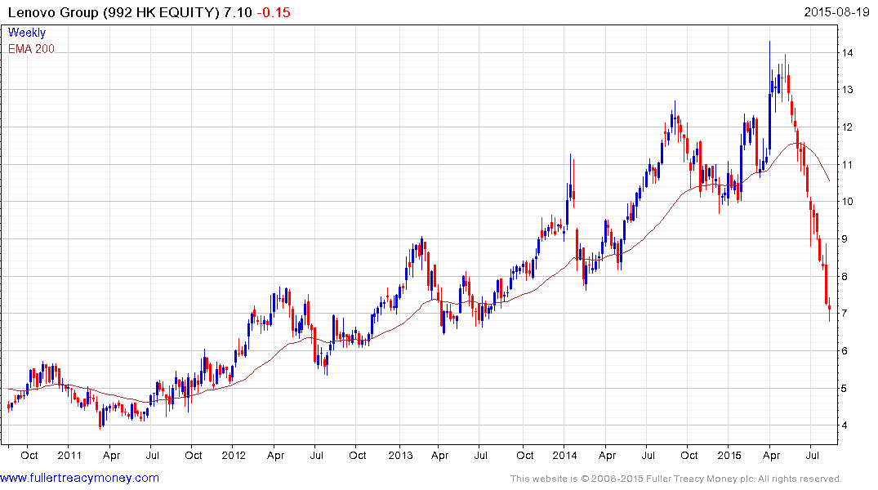
Task: Click the 5 price axis label
Action: 845,389
